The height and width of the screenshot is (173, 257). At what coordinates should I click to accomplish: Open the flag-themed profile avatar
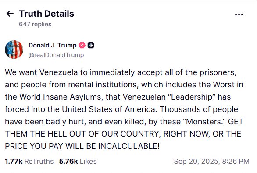(14, 50)
